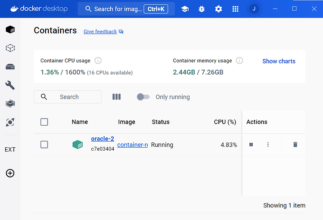Open the apps grid icon in header

click(x=235, y=9)
